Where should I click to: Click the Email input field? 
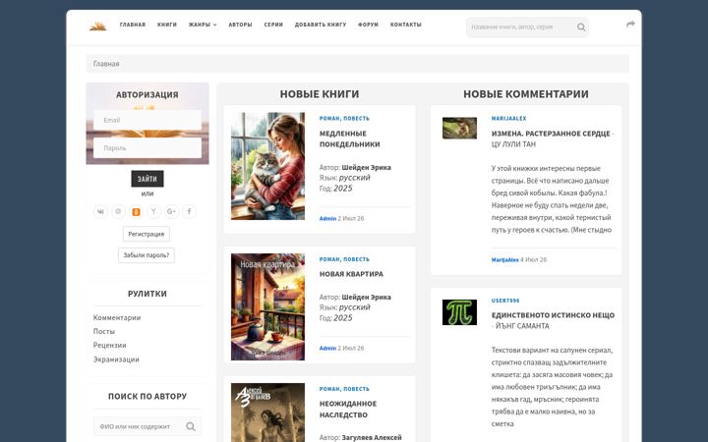click(147, 120)
